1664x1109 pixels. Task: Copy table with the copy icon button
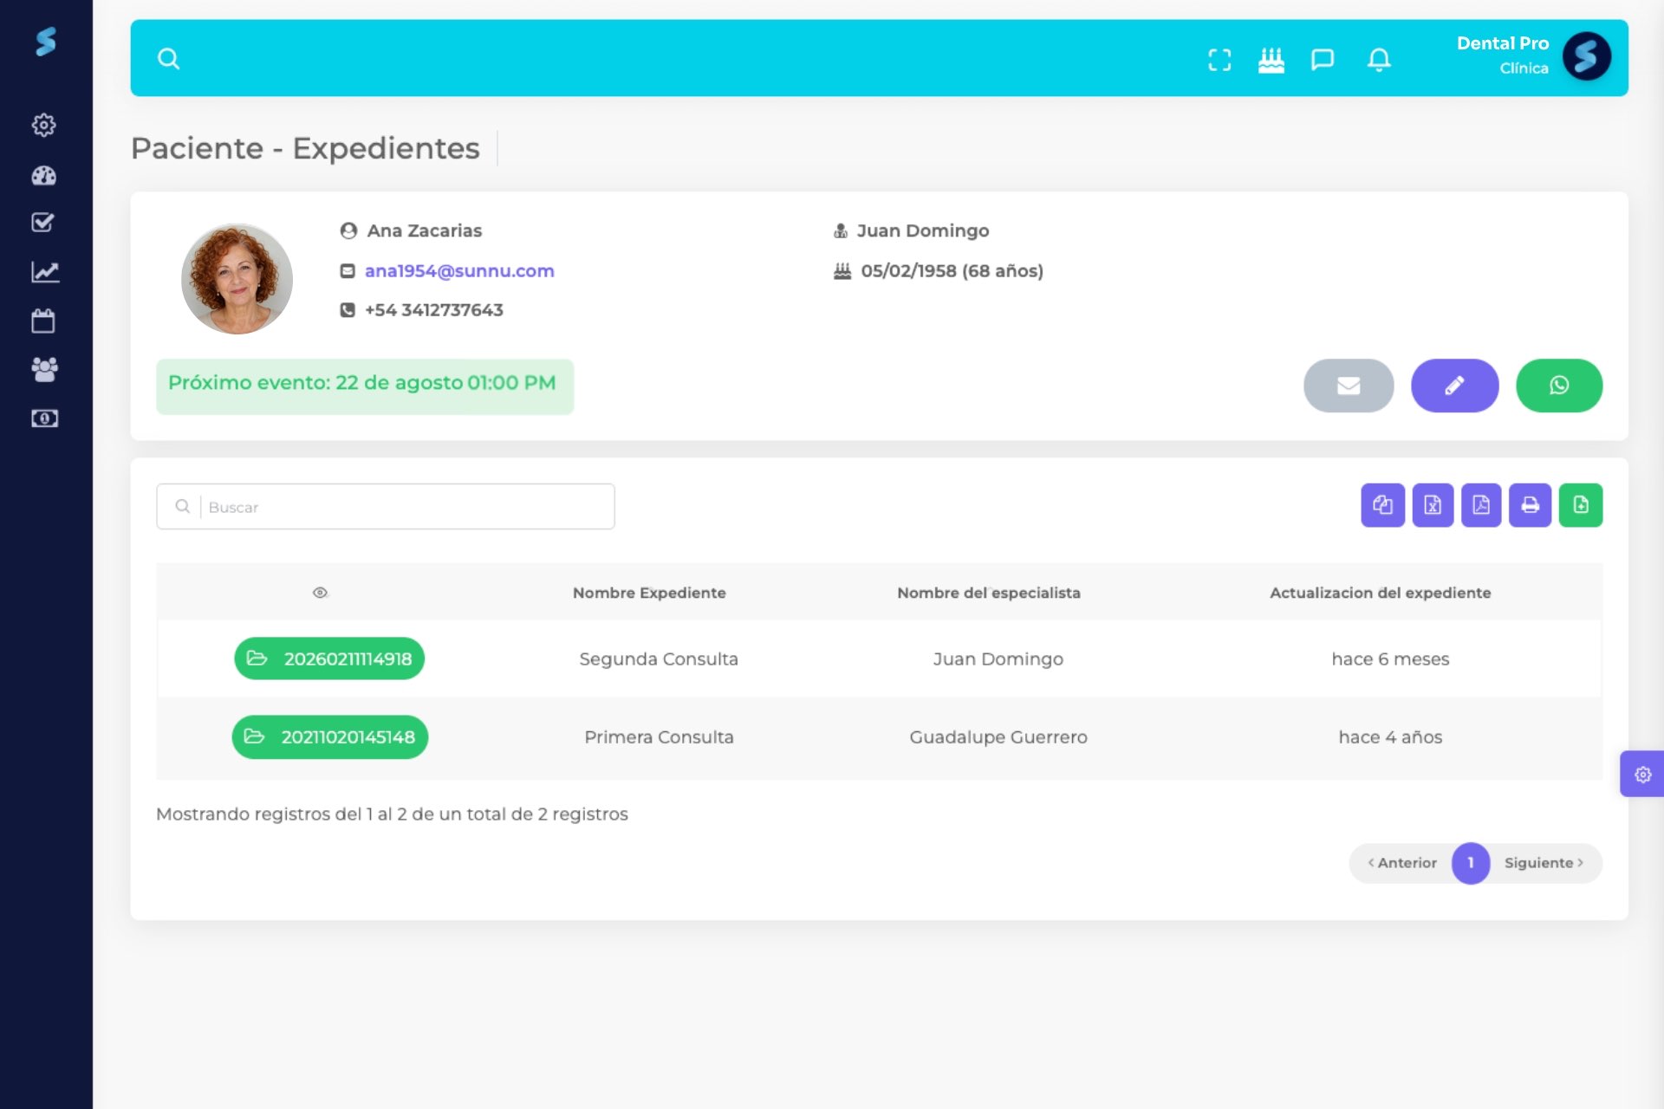[1382, 505]
